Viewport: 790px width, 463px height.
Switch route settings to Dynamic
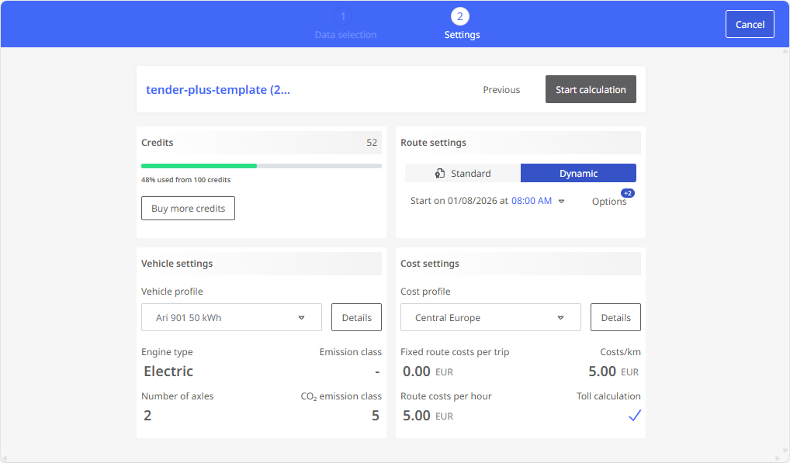(x=578, y=173)
